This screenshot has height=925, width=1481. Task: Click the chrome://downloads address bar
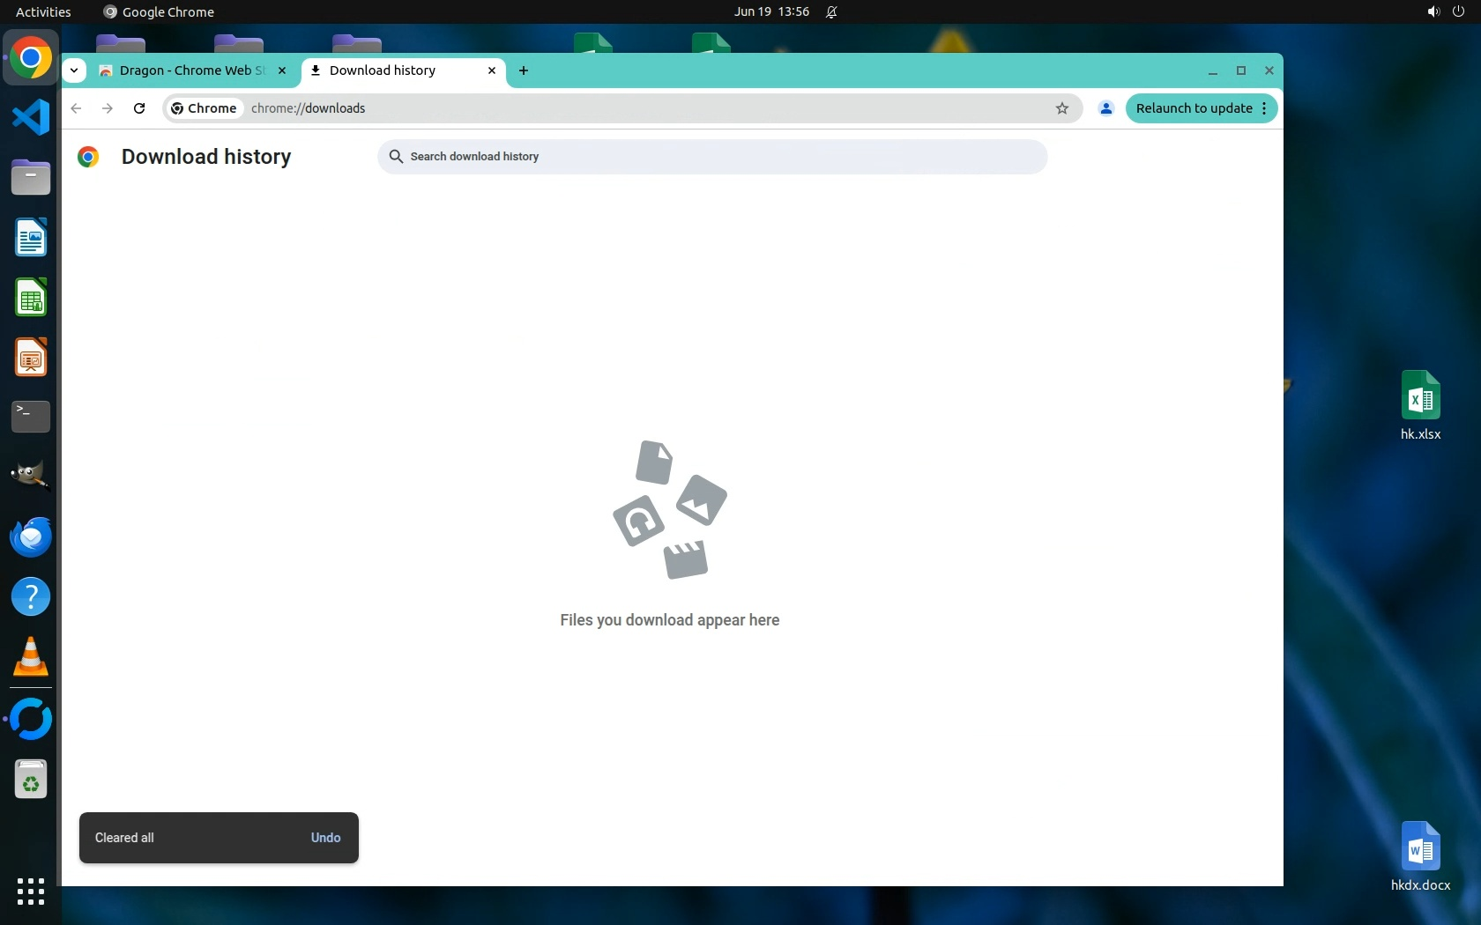[x=617, y=108]
